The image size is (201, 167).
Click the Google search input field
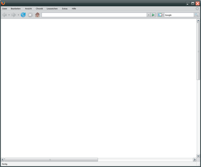tap(179, 15)
